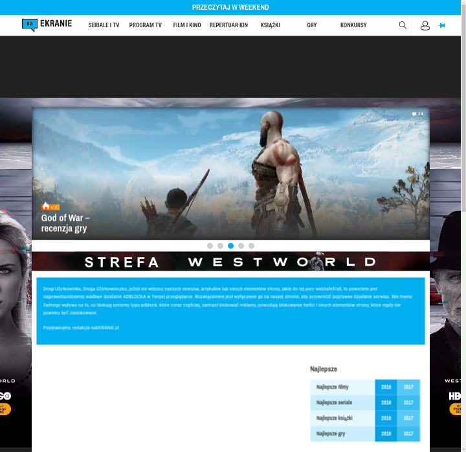Open GRY menu item

click(312, 25)
